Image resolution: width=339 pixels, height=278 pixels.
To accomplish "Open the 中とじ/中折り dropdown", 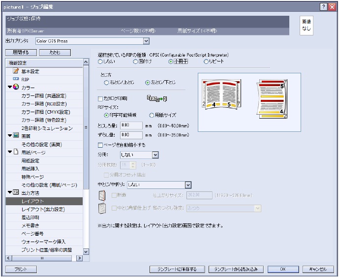I will (x=188, y=185).
